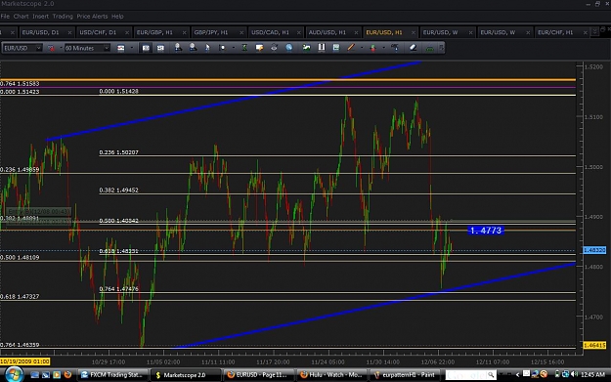611x382 pixels.
Task: Click the orange note label icon
Action: [259, 48]
